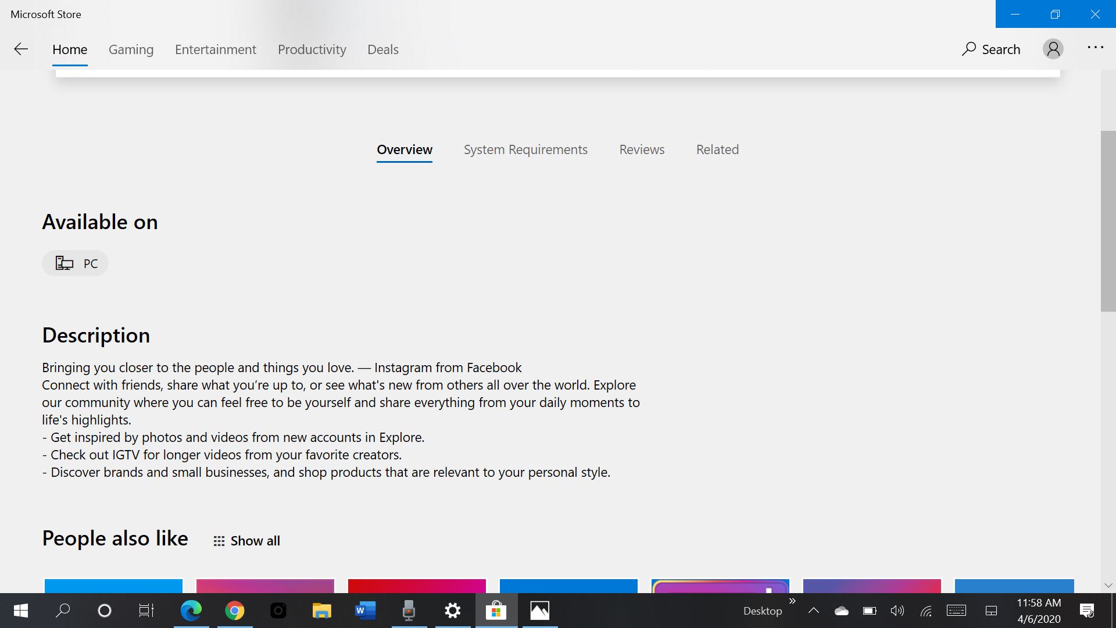Click the OneDrive cloud tray icon
The width and height of the screenshot is (1116, 628).
(841, 611)
